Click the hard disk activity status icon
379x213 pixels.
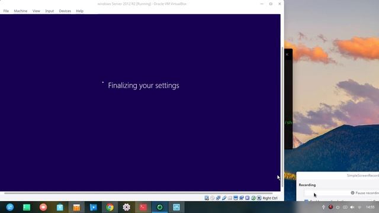(x=207, y=198)
